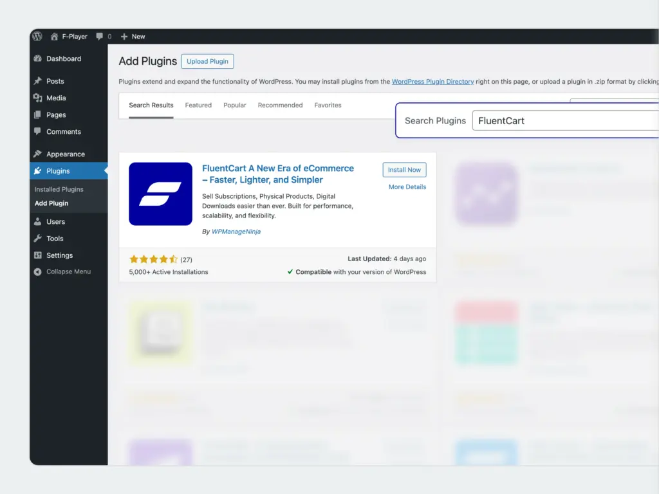This screenshot has width=659, height=494.
Task: Click the Collapse Menu arrow icon
Action: tap(38, 272)
